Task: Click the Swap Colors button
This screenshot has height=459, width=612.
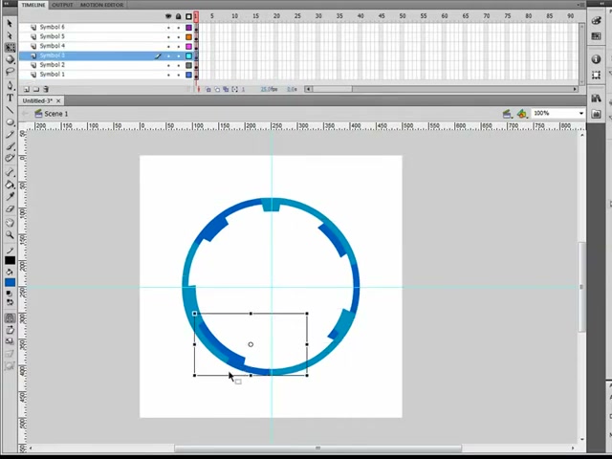Action: pos(10,302)
